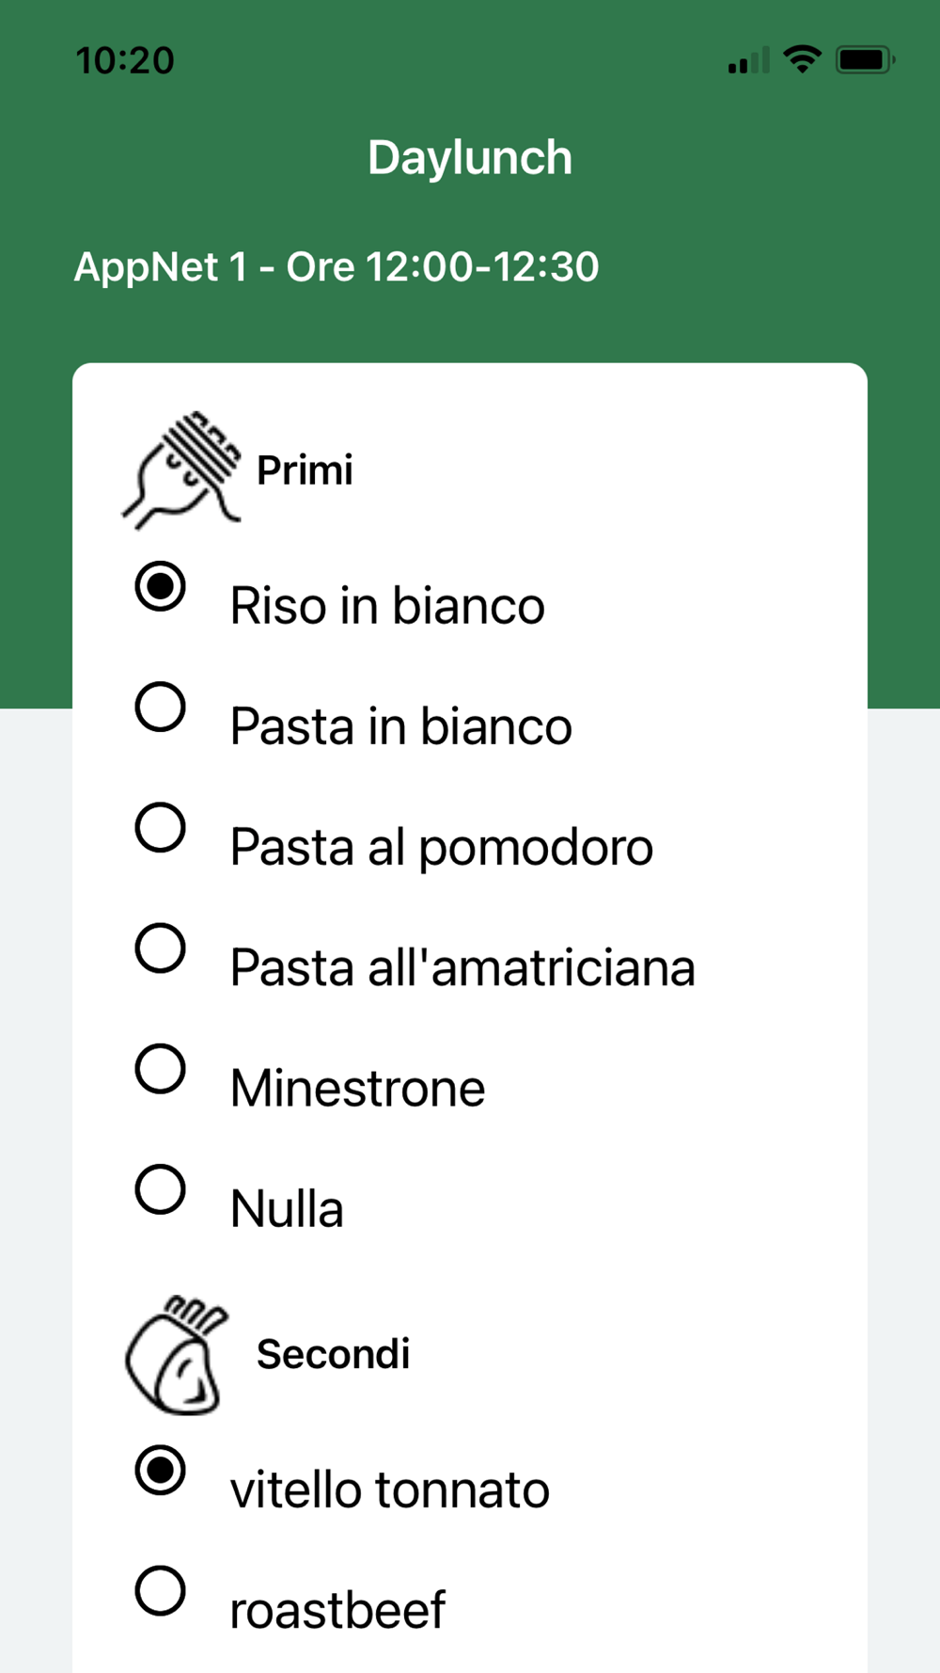Viewport: 940px width, 1673px height.
Task: Tap the Minestrone text label
Action: [358, 1089]
